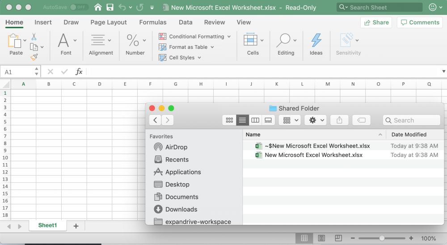Click the Format Painter brush icon
The height and width of the screenshot is (245, 447).
[x=34, y=57]
